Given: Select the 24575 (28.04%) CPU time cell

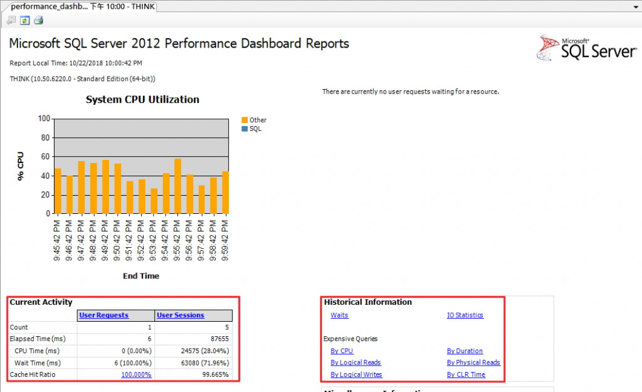Looking at the screenshot, I should pos(194,351).
